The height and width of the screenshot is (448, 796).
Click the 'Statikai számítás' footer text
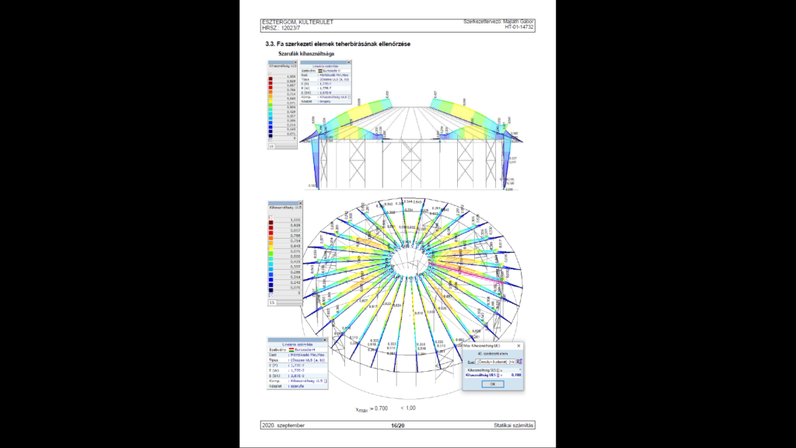[514, 425]
